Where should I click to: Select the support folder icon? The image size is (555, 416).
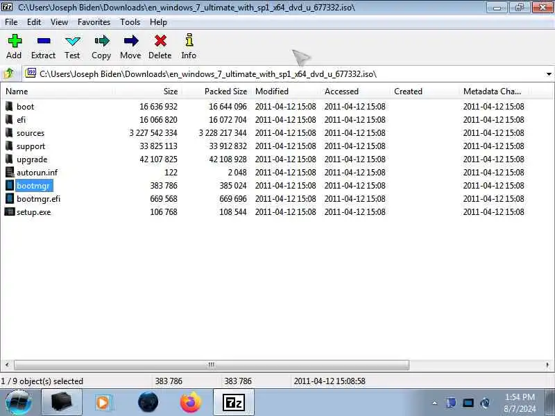[x=9, y=146]
